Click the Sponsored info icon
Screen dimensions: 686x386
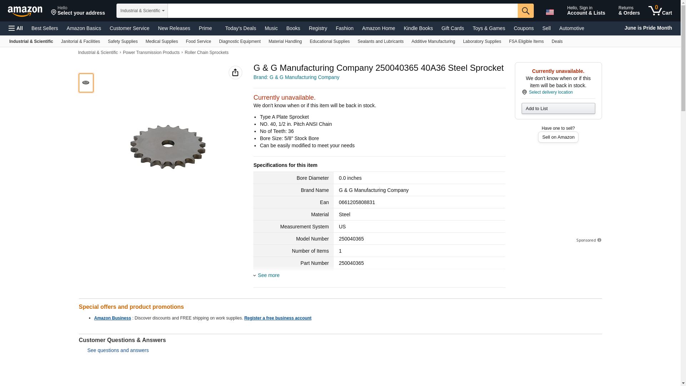[x=599, y=240]
